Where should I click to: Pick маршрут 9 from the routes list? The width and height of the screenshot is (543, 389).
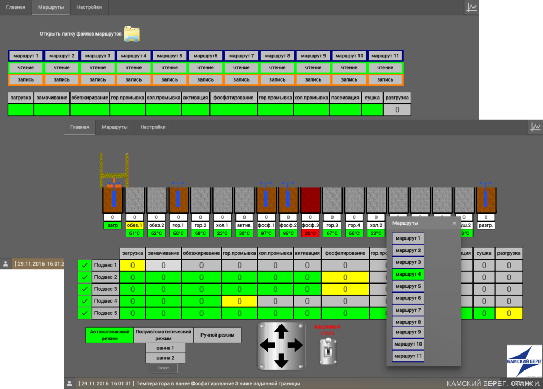click(x=408, y=332)
